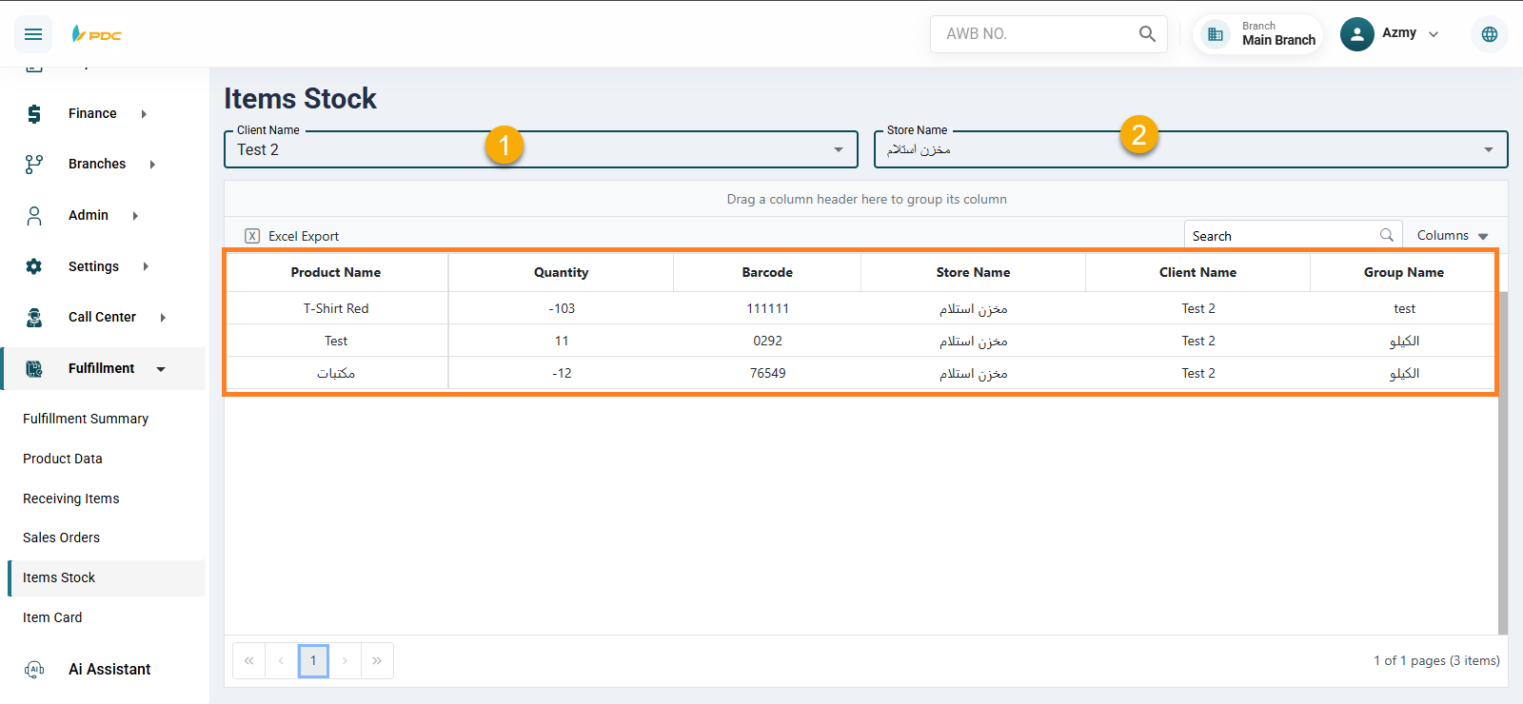
Task: Click the Excel Export button
Action: tap(292, 236)
